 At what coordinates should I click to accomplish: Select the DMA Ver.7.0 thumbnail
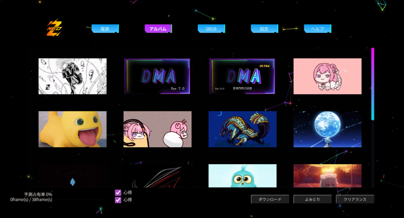pyautogui.click(x=157, y=76)
